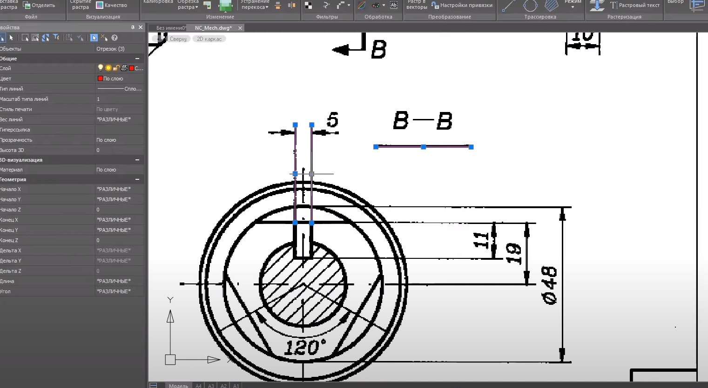Image resolution: width=708 pixels, height=388 pixels.
Task: Collapse the Общие section
Action: coord(137,59)
